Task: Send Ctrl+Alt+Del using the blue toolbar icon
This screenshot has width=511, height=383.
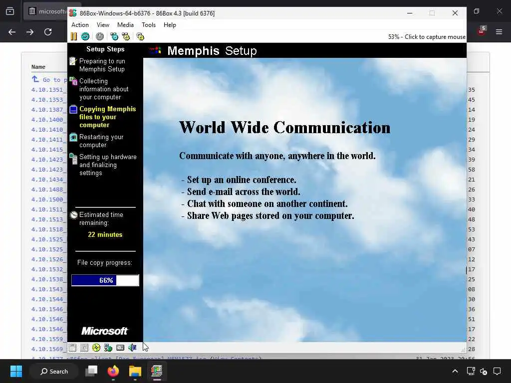Action: 114,36
